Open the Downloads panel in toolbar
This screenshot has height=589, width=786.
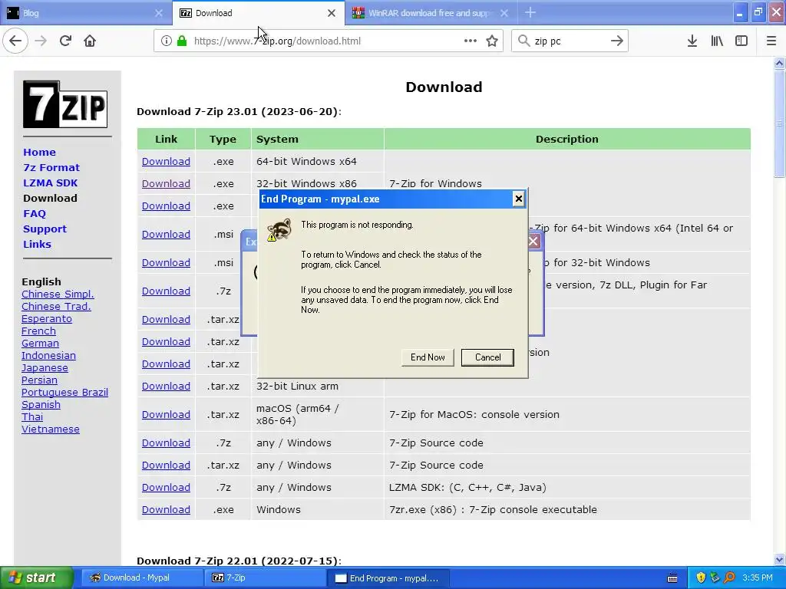coord(692,41)
